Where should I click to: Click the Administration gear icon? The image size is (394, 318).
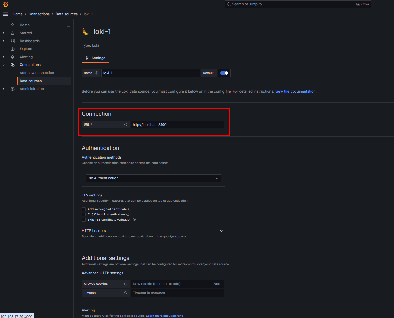(x=12, y=89)
